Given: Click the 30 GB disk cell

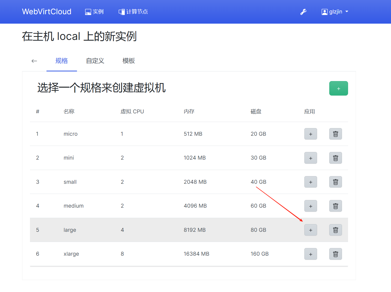Looking at the screenshot, I should click(x=259, y=158).
